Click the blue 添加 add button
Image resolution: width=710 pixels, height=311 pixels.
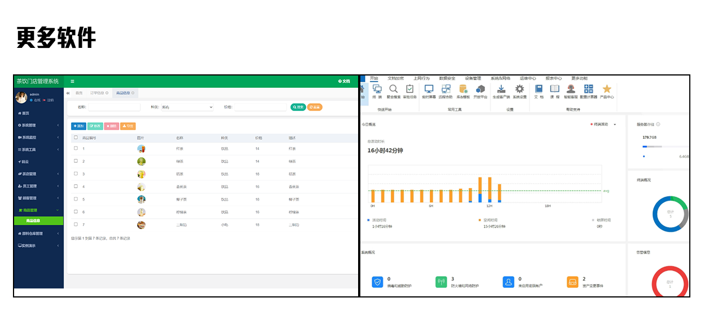click(78, 126)
